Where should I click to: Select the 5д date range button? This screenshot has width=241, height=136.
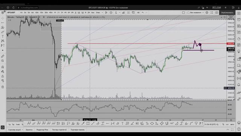[x=13, y=124]
